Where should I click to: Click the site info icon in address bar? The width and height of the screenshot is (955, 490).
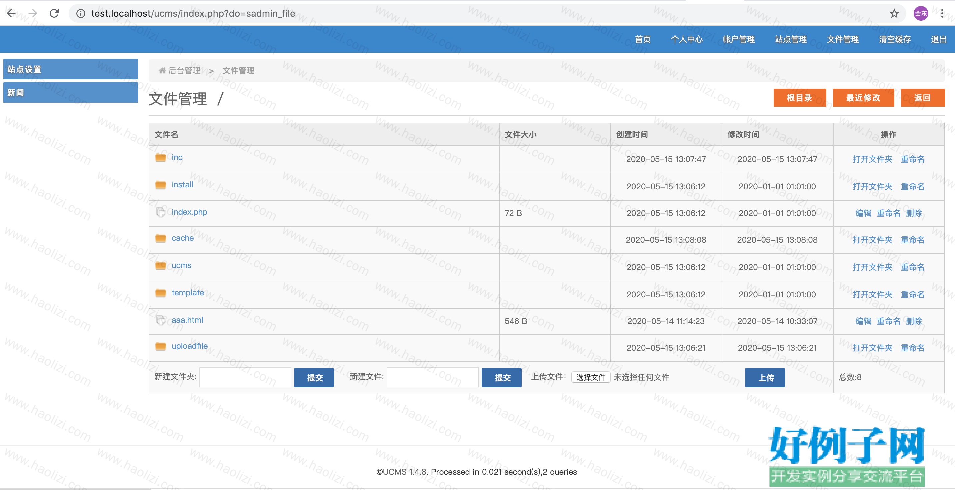pyautogui.click(x=80, y=14)
